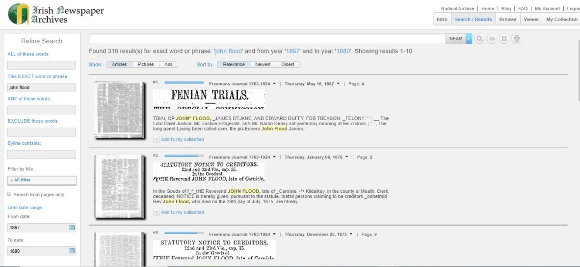Viewport: 580px width, 267px height.
Task: Click From date field showing 1867
Action: click(x=41, y=228)
